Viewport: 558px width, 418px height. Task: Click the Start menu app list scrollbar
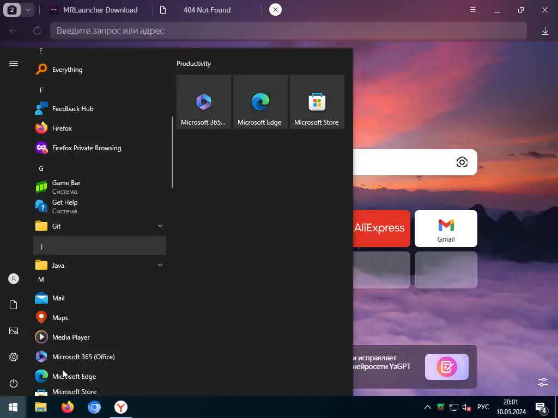click(172, 152)
